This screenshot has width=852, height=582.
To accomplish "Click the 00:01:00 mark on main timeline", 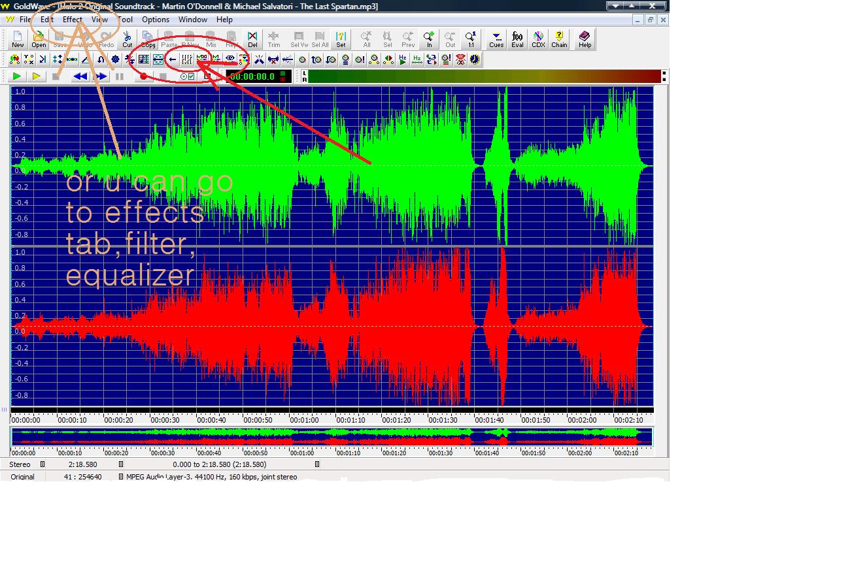I will coord(304,420).
